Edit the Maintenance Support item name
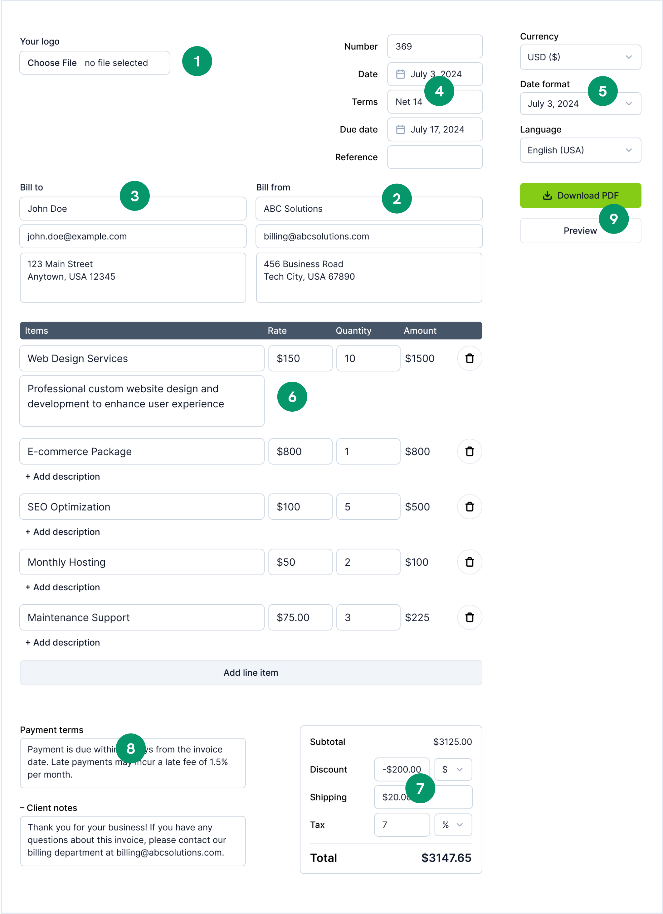The image size is (663, 914). (x=142, y=617)
